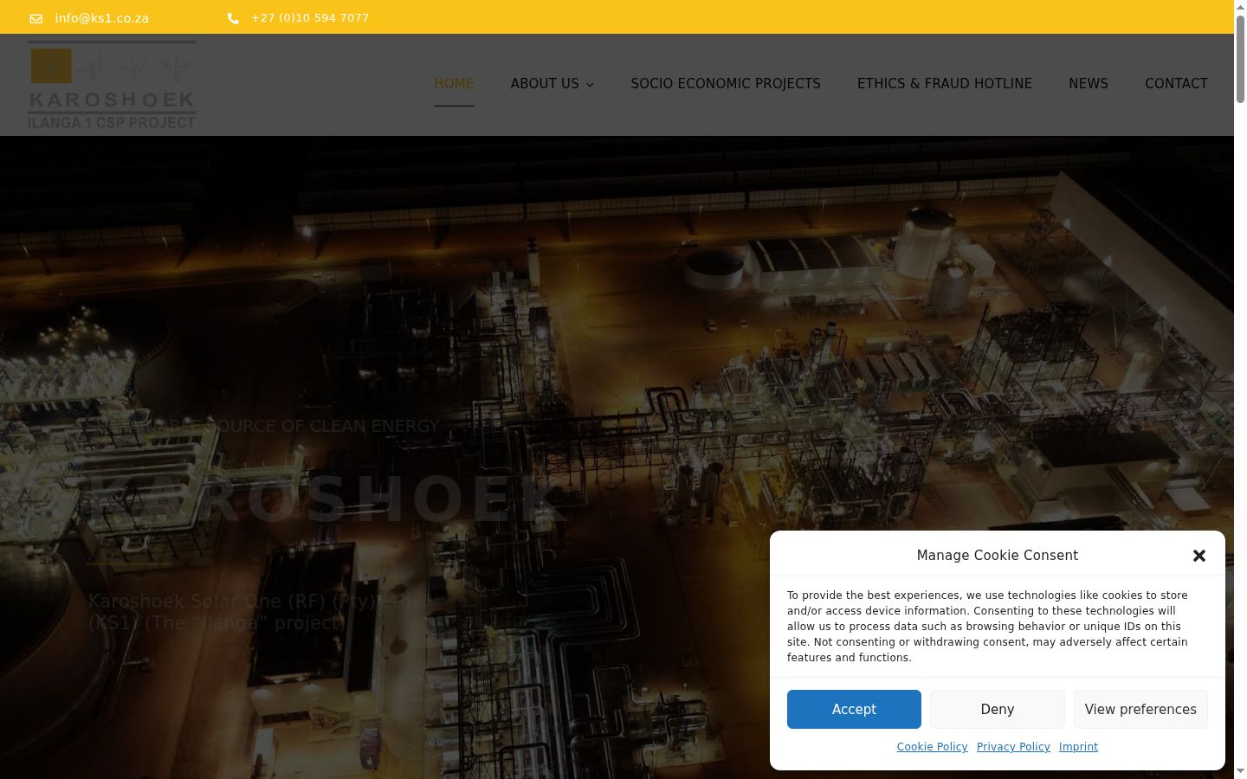The height and width of the screenshot is (779, 1247).
Task: Open the Imprint link
Action: click(1078, 747)
